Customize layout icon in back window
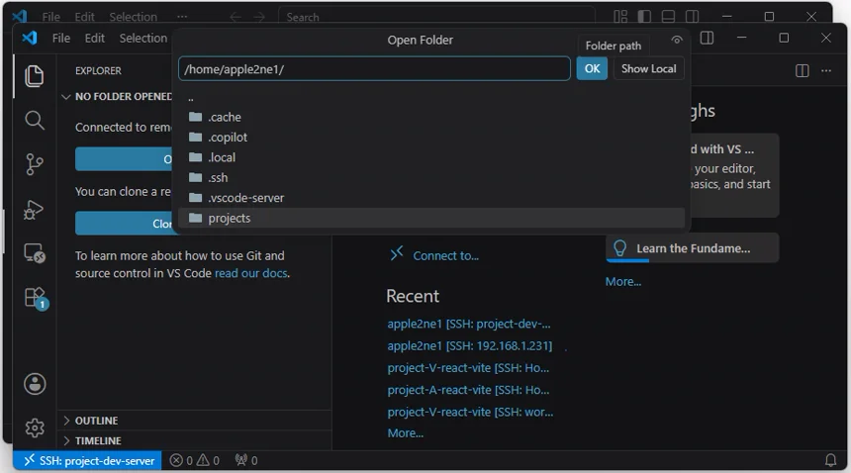 pyautogui.click(x=620, y=16)
